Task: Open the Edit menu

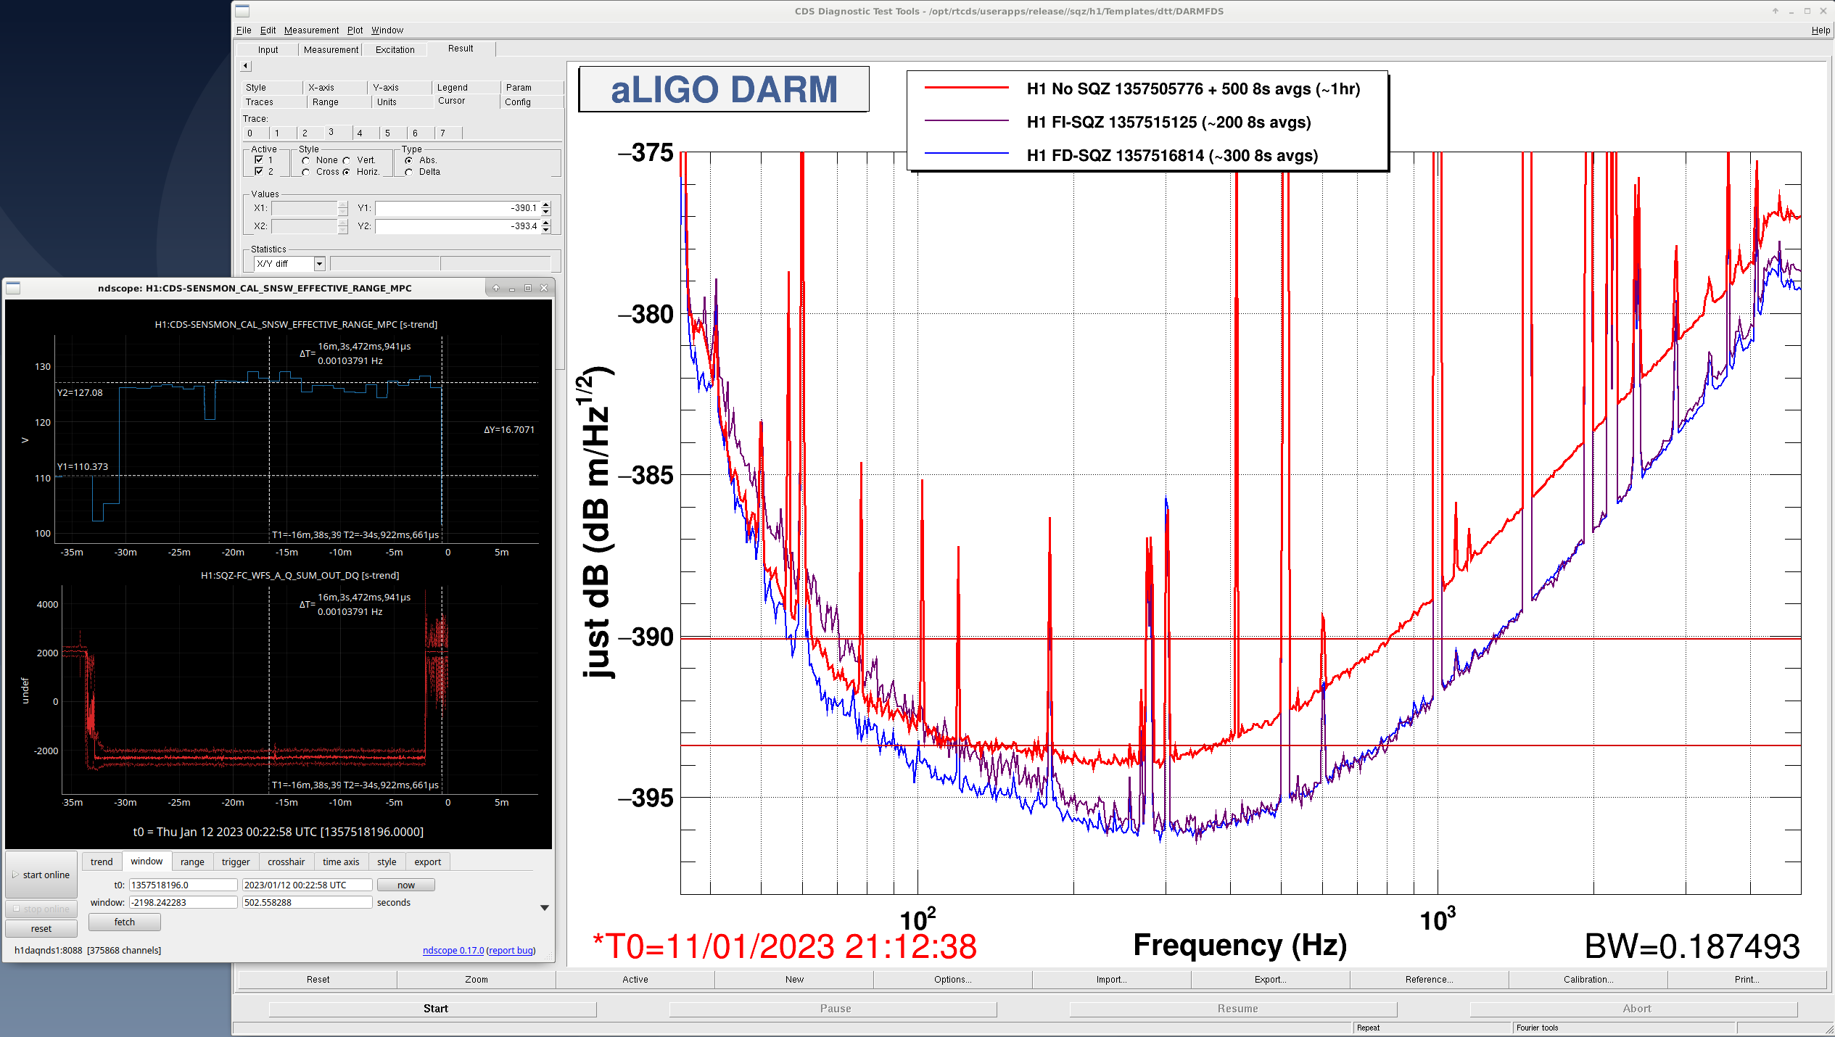Action: (268, 30)
